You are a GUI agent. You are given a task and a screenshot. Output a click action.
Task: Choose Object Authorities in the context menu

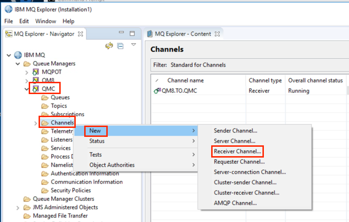pos(135,165)
